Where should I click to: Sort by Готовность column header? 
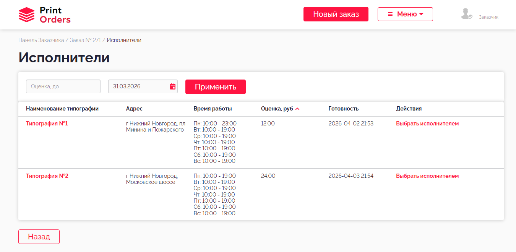(x=343, y=109)
